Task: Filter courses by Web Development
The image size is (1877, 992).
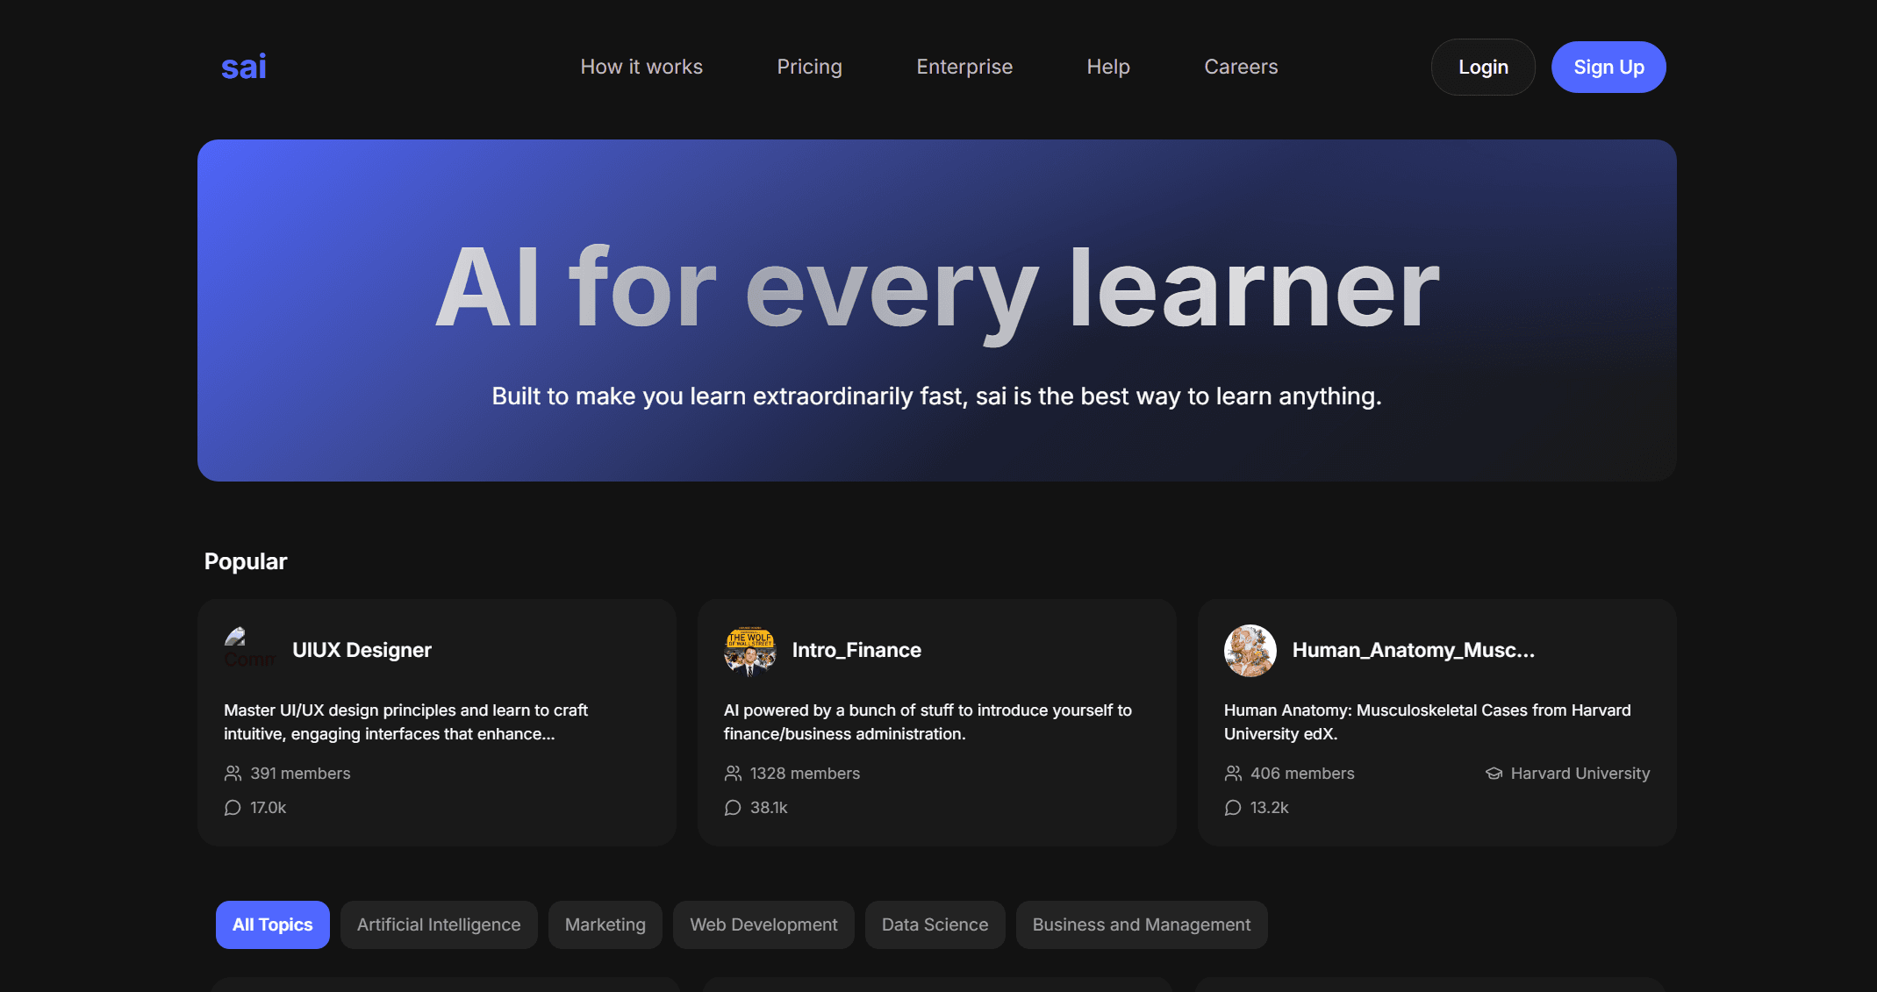Action: click(x=763, y=924)
